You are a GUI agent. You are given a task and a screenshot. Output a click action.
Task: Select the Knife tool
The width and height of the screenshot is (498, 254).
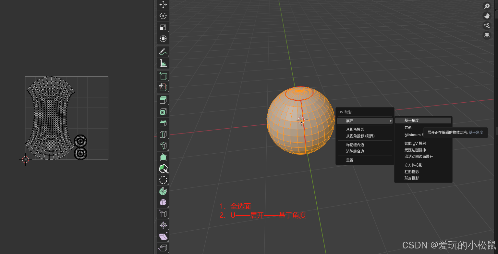pos(163,146)
